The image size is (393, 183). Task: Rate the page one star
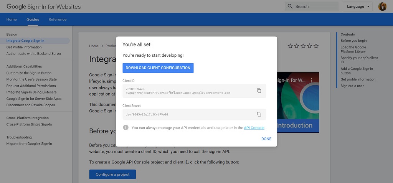(x=290, y=46)
